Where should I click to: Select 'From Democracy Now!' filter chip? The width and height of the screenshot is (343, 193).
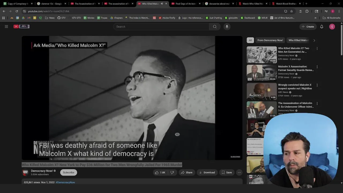pyautogui.click(x=270, y=40)
